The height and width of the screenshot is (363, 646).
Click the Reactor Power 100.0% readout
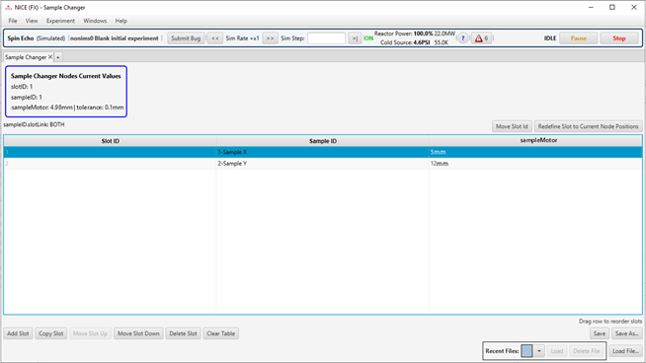(x=415, y=34)
